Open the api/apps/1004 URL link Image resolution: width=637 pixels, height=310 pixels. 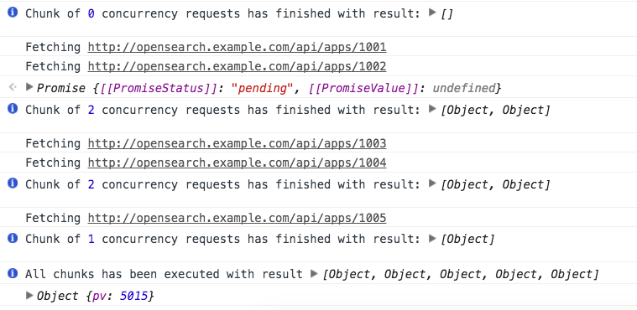coord(237,163)
